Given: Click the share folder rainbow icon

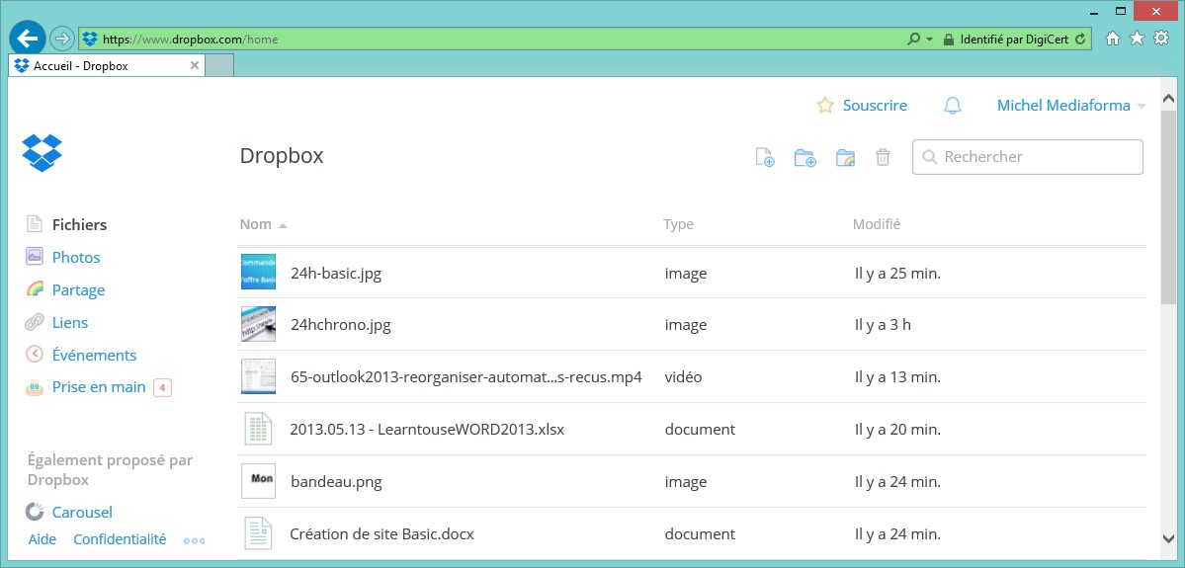Looking at the screenshot, I should [x=845, y=157].
